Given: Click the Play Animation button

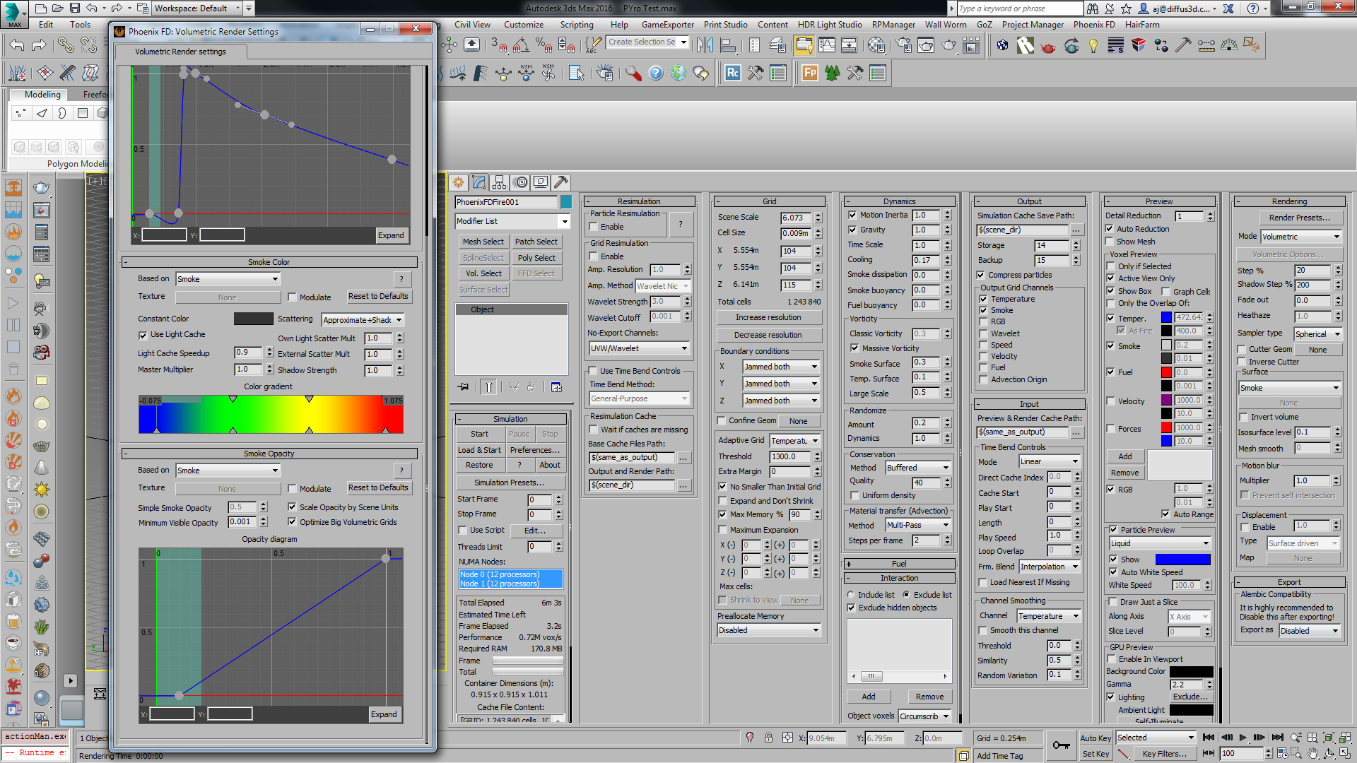Looking at the screenshot, I should point(1243,738).
